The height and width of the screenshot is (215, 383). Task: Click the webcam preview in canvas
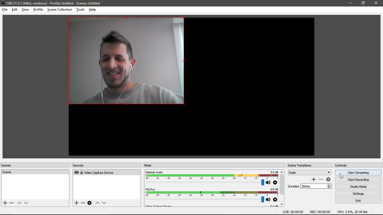click(x=126, y=61)
